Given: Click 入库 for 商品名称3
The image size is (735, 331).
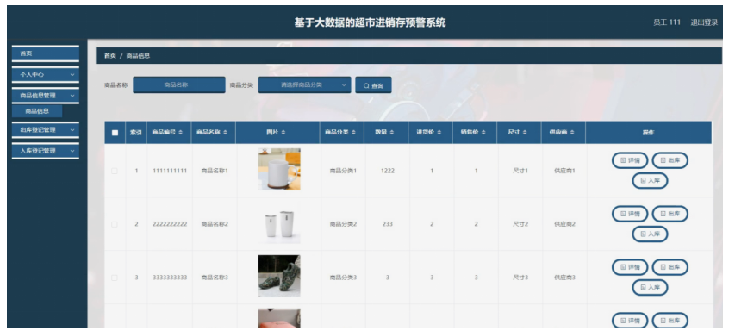Looking at the screenshot, I should tap(650, 287).
